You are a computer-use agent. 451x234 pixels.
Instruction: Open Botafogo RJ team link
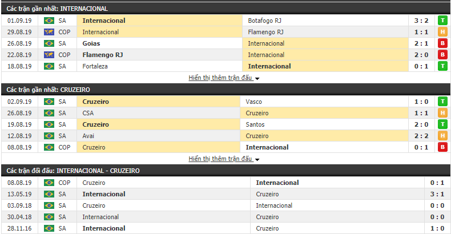tap(264, 21)
